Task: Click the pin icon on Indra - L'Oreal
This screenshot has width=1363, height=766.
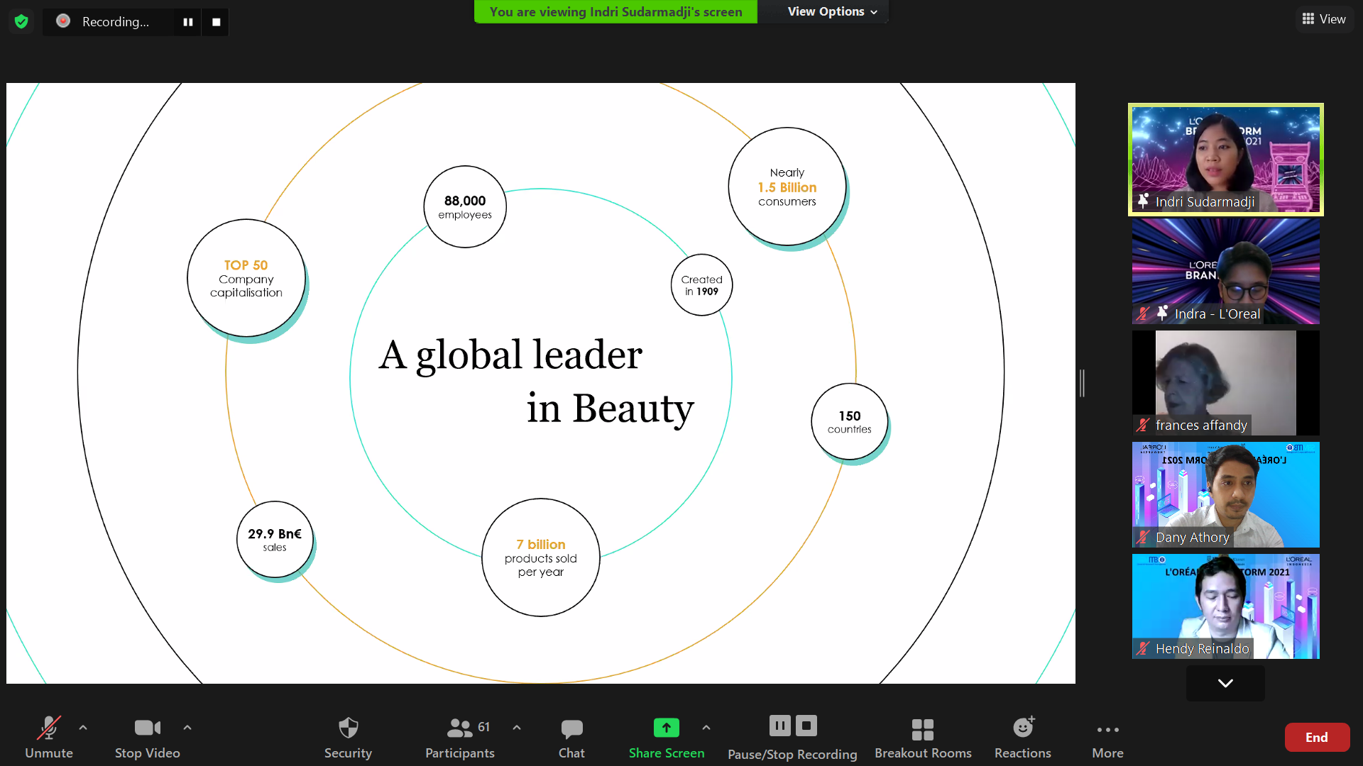Action: tap(1162, 313)
